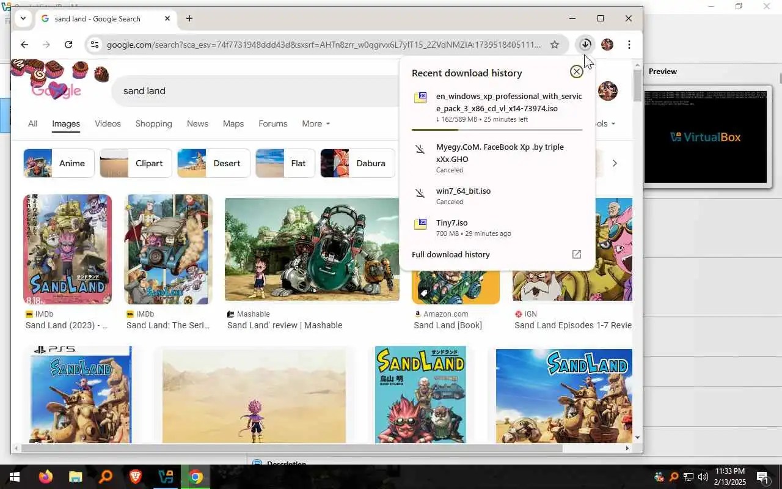Expand the More search options dropdown
Screen dimensions: 782x489
[x=316, y=123]
